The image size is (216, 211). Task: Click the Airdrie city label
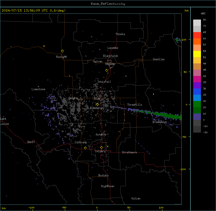[101, 135]
